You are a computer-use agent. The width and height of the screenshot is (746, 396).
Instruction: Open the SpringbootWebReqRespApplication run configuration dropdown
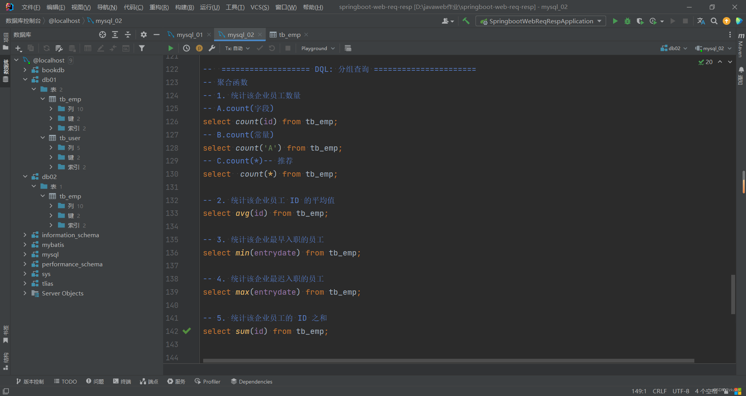(540, 21)
